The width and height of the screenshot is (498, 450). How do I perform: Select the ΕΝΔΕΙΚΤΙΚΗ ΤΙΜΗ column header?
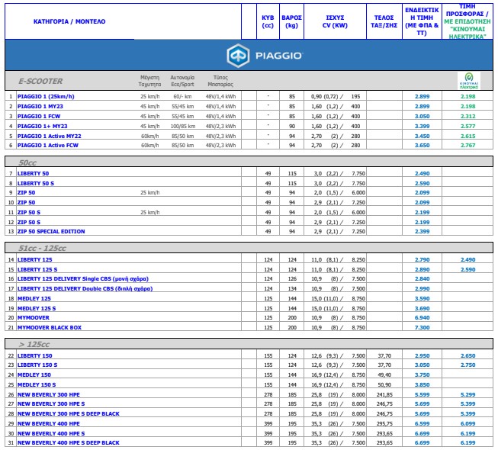click(x=422, y=21)
